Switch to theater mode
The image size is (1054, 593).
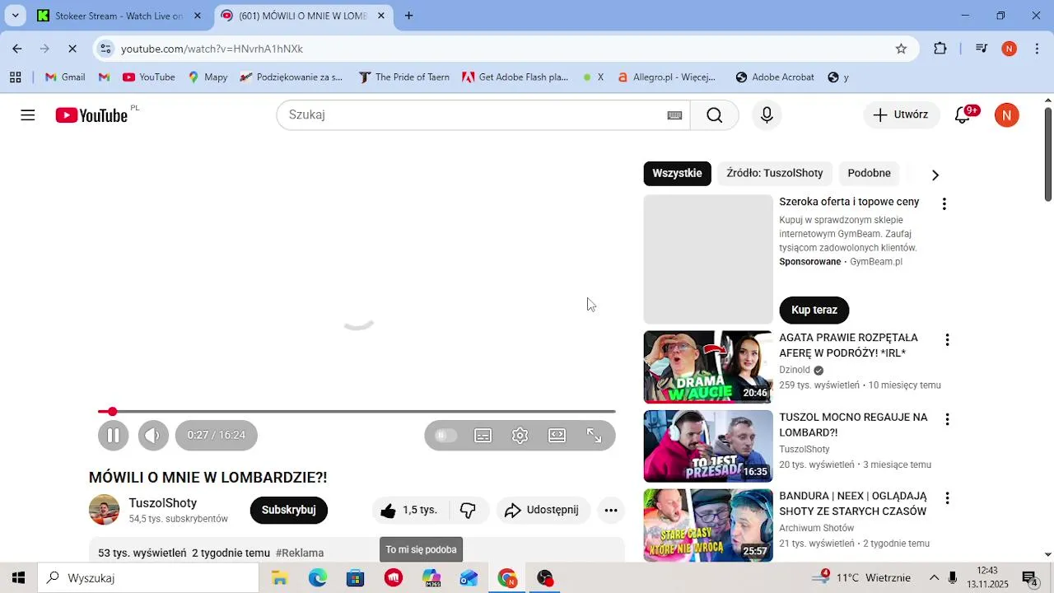[x=557, y=435]
